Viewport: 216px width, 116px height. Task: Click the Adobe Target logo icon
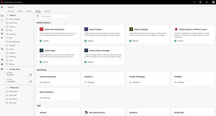tap(41, 50)
